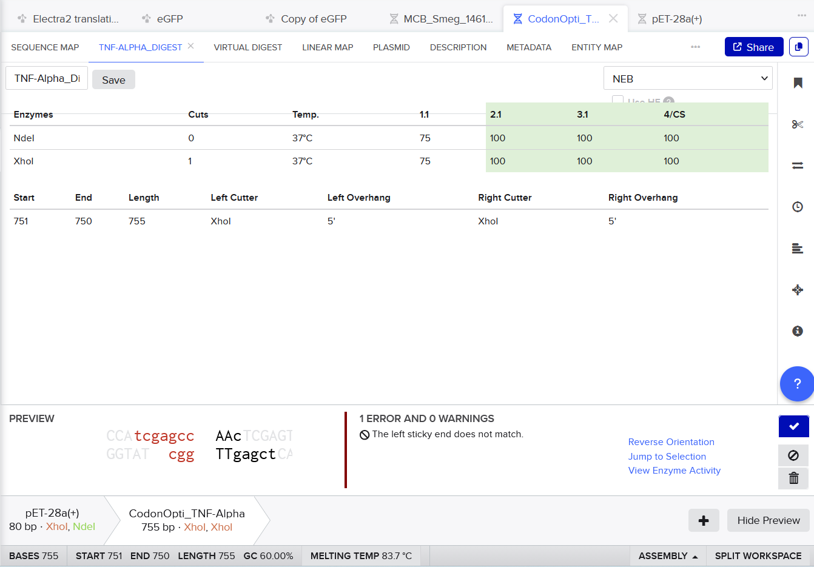Open the history clock icon in sidebar
The height and width of the screenshot is (567, 814).
[798, 207]
